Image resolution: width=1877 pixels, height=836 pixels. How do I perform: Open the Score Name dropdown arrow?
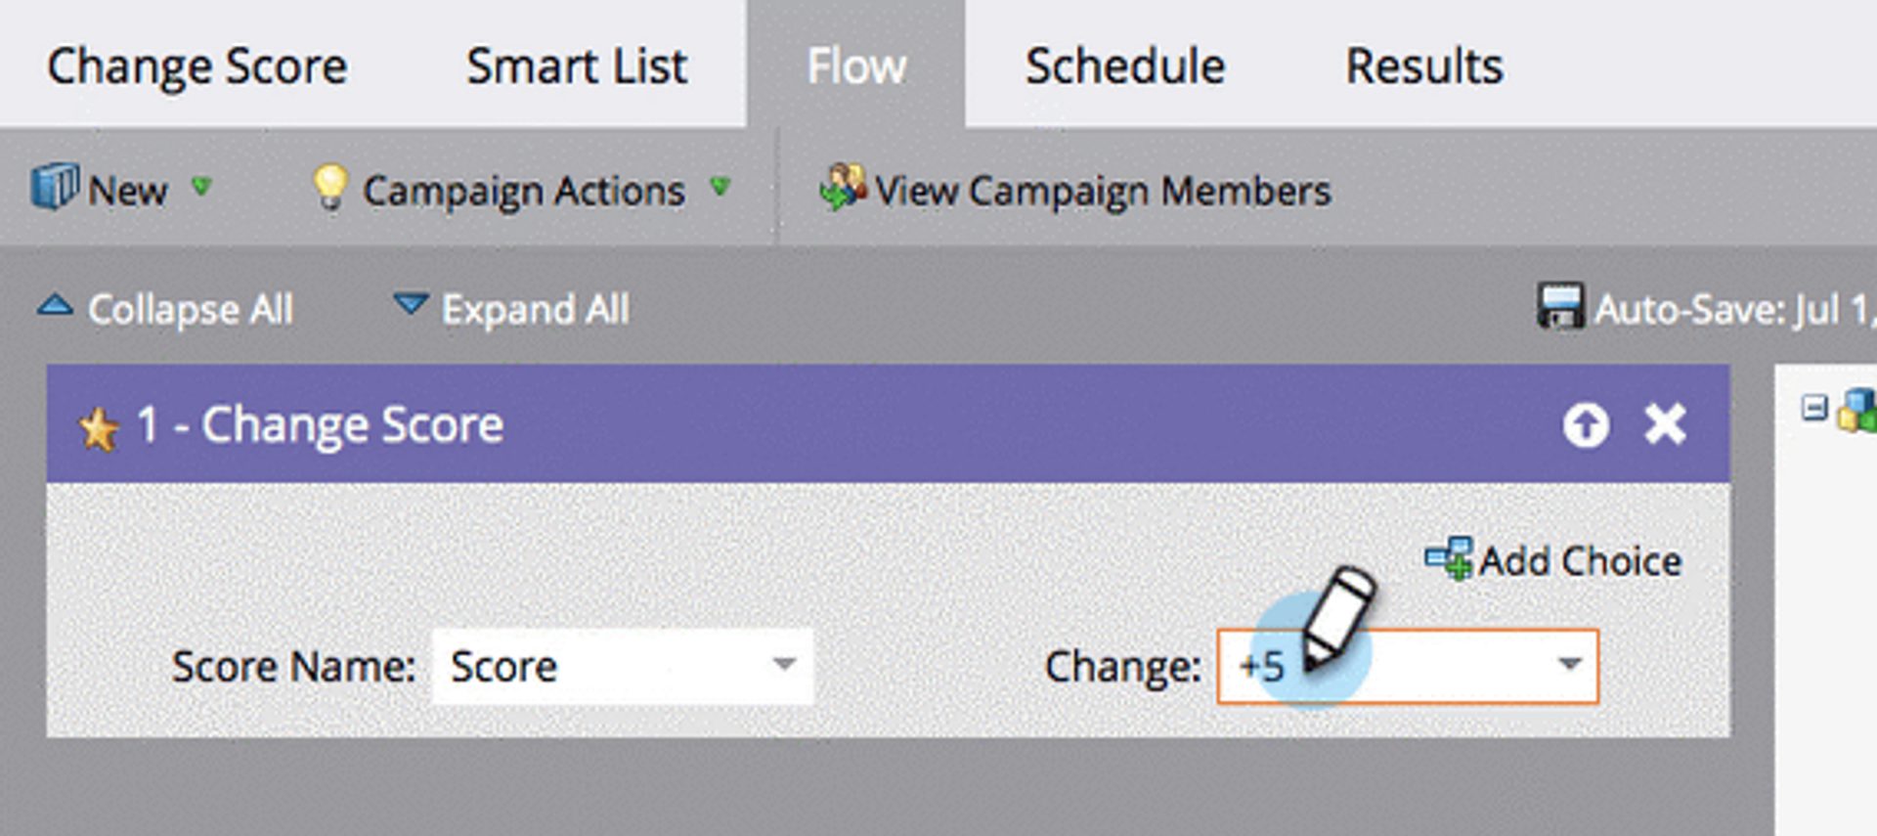pyautogui.click(x=783, y=665)
